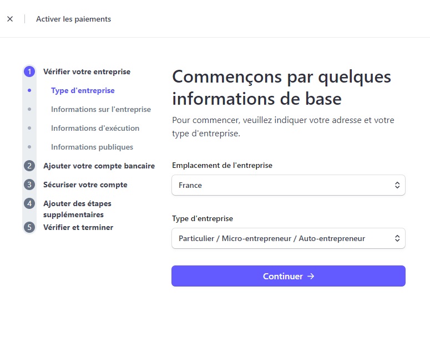Click bullet dot beside Type d'entreprise step
The image size is (430, 348).
point(29,90)
